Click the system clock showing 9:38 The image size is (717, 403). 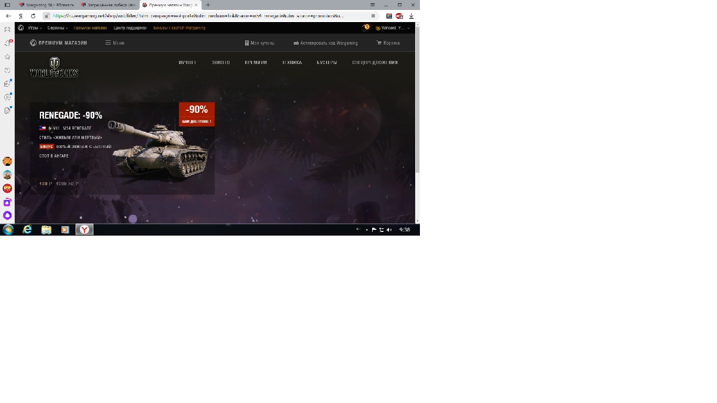click(x=405, y=230)
